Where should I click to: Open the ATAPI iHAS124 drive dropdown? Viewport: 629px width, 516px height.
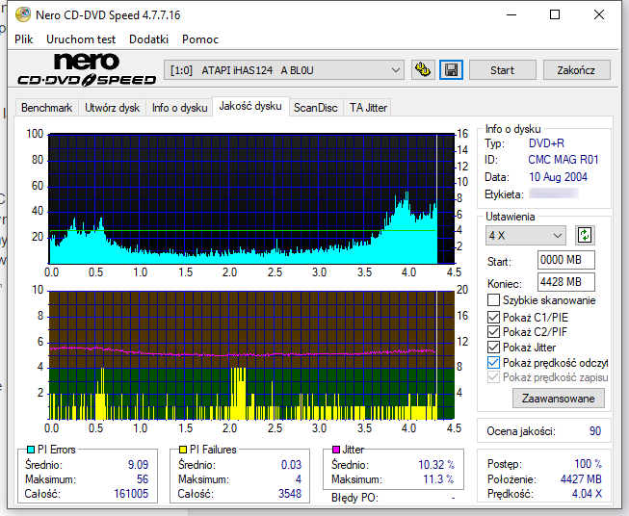pos(284,70)
